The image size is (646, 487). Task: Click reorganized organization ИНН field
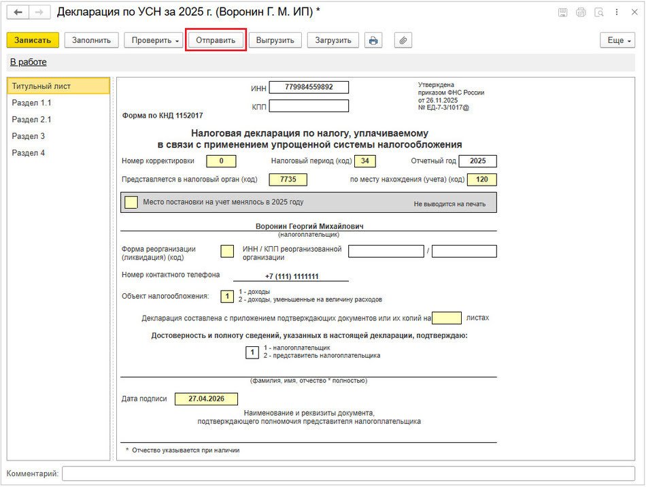386,252
